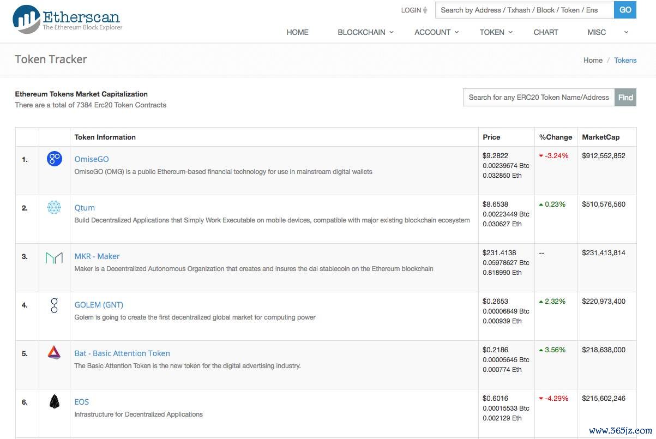Screen dimensions: 656x439
Task: Select Qtum price $8.6538
Action: pyautogui.click(x=495, y=204)
